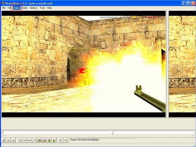Click the timeline position slider handle
This screenshot has width=196, height=147.
113,132
